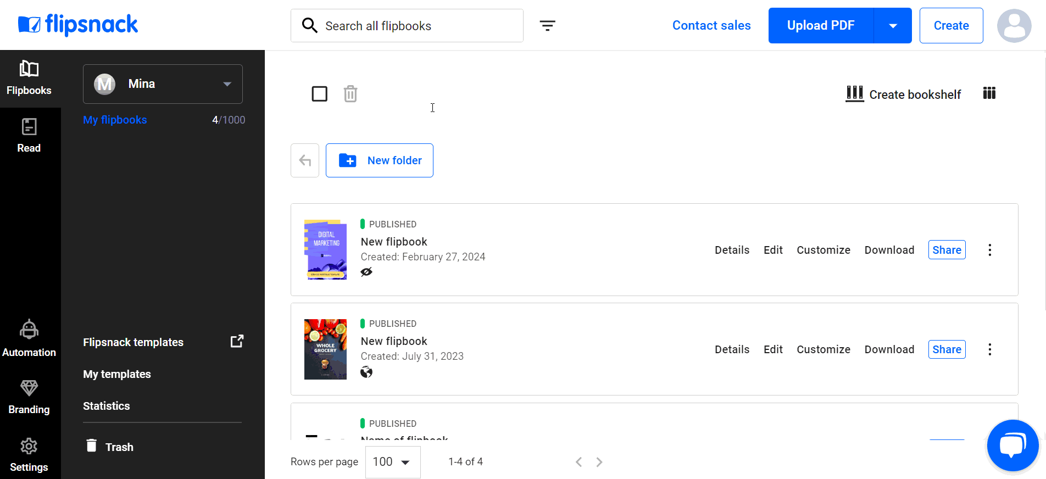Click the external link icon beside Flipsnack templates
This screenshot has height=479, width=1046.
tap(237, 342)
